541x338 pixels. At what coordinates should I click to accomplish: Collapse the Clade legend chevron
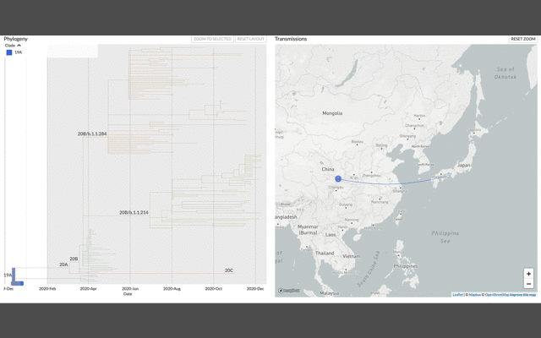pos(19,46)
